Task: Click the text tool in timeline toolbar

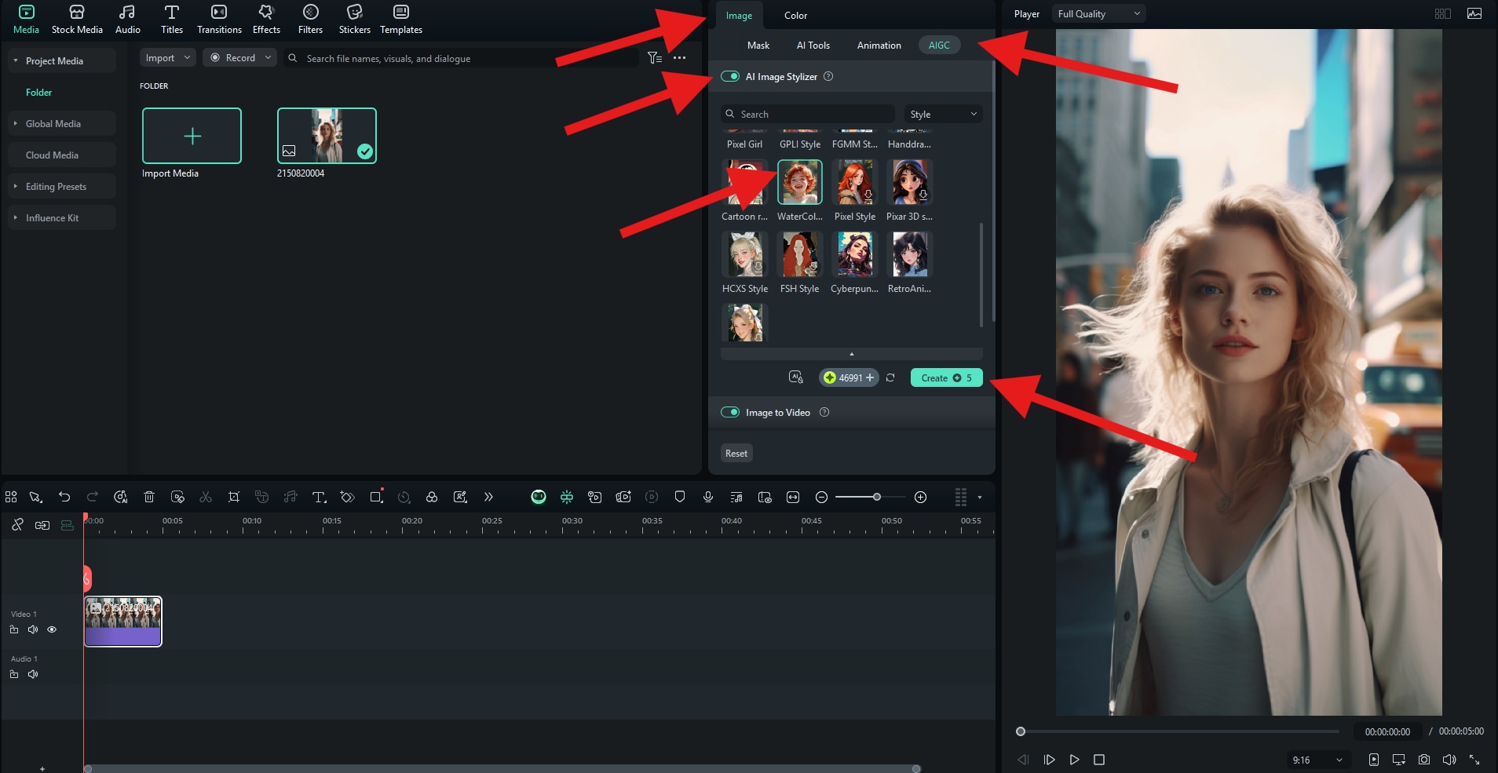Action: coord(319,497)
